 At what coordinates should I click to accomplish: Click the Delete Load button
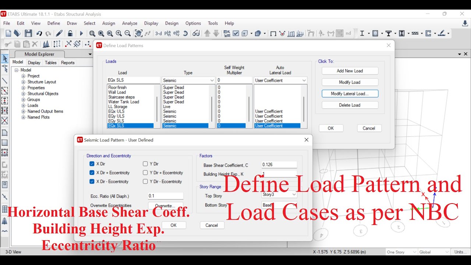pyautogui.click(x=350, y=105)
